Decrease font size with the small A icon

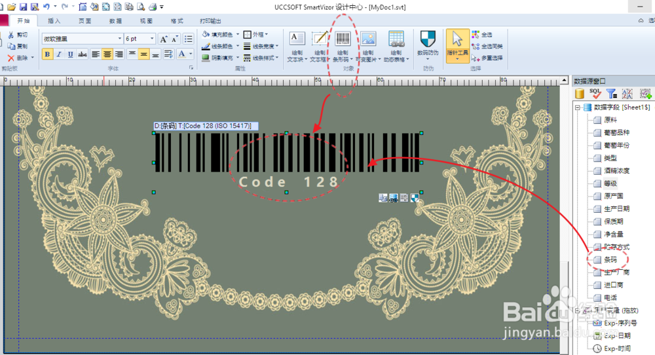(175, 39)
